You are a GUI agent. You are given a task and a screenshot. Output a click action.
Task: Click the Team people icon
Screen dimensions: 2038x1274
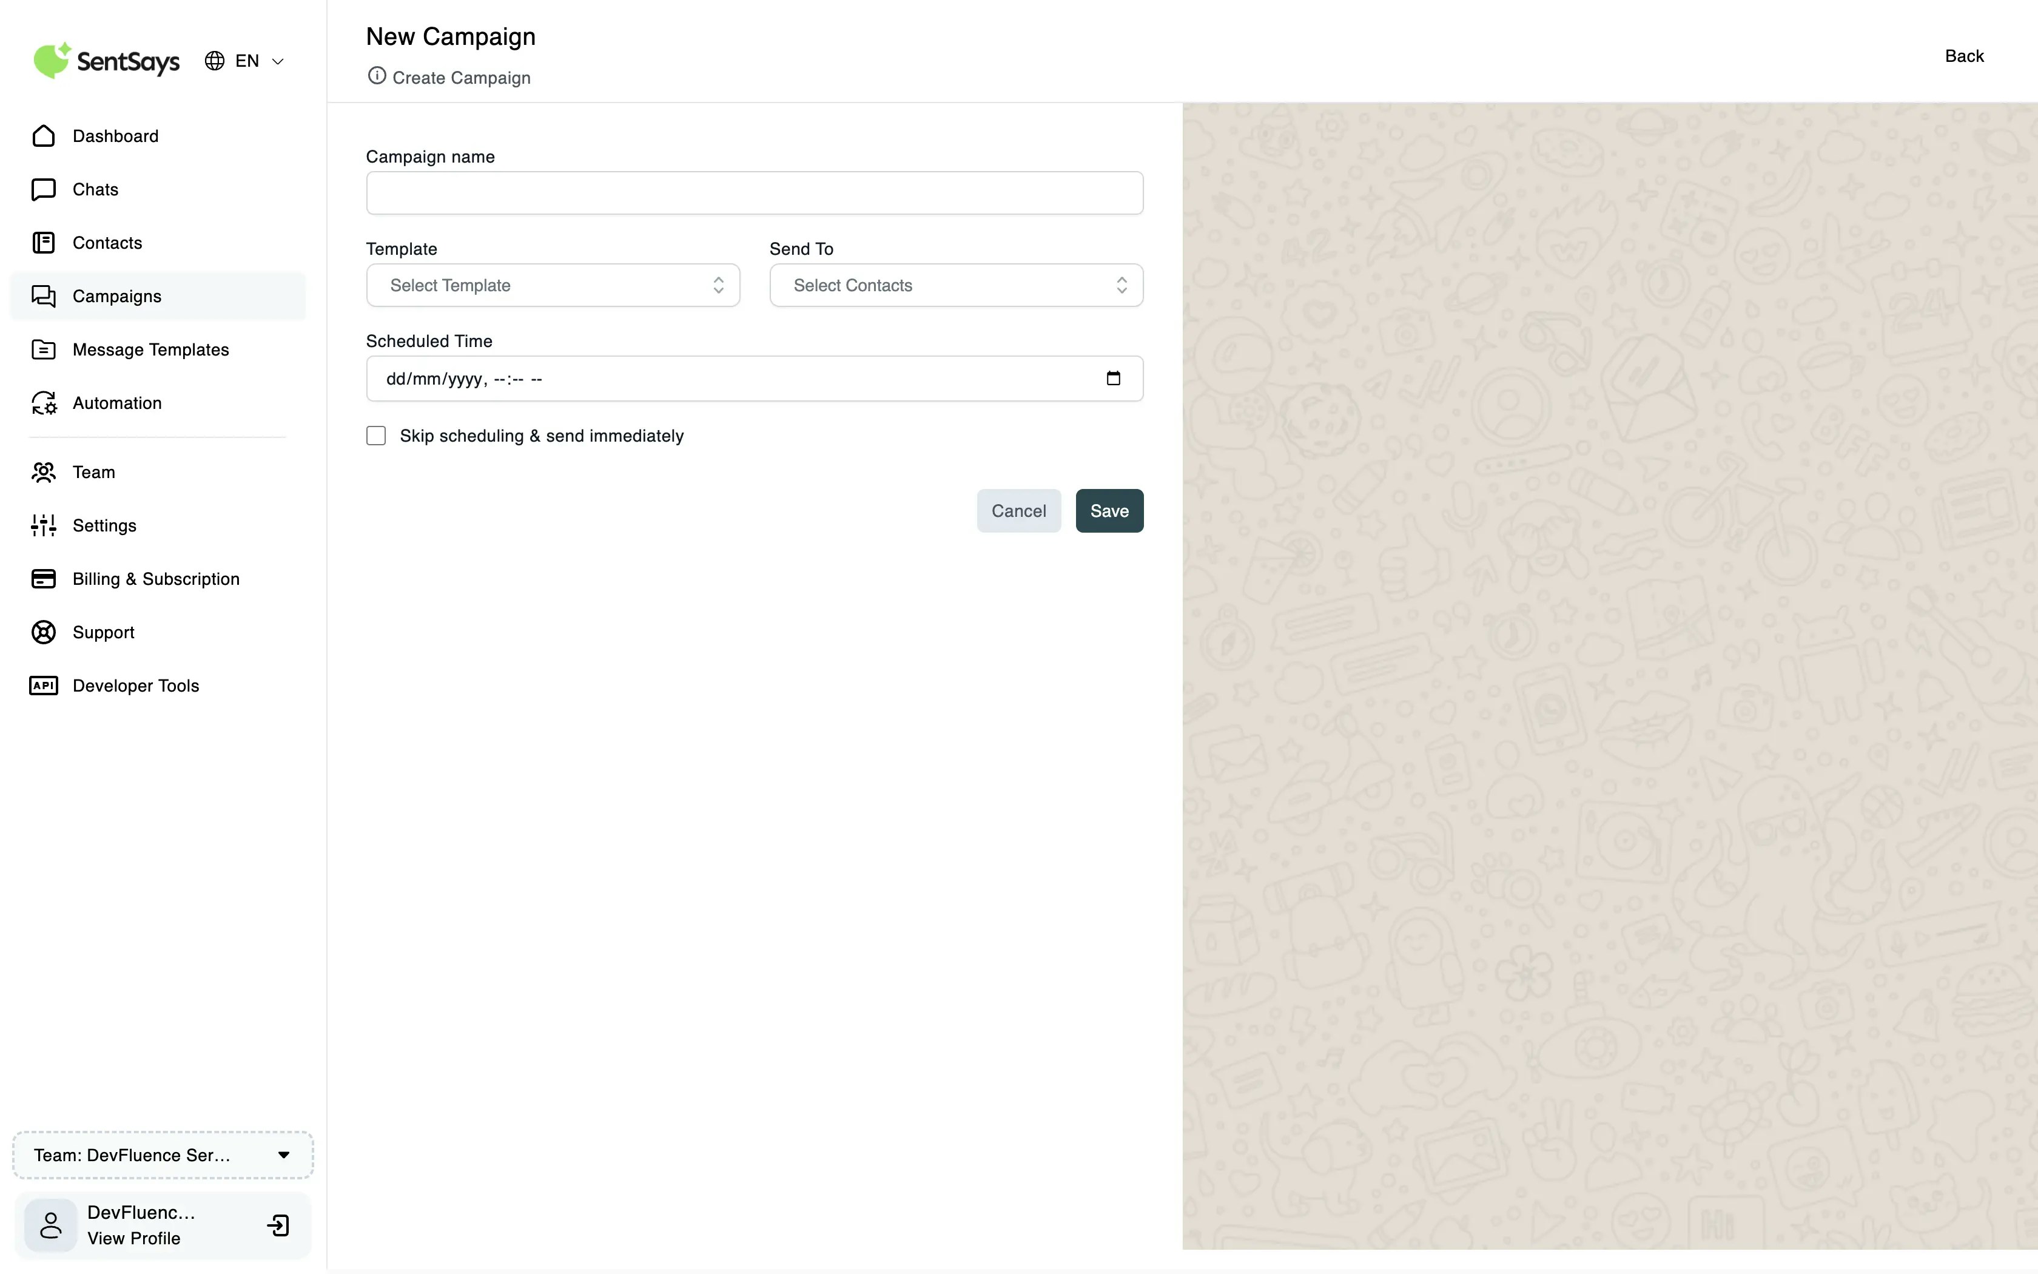point(44,472)
